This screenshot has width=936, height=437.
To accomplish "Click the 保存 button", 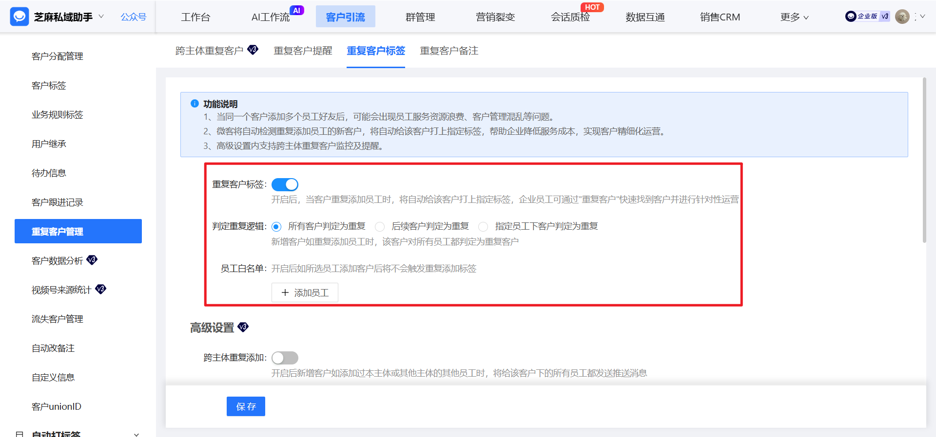I will point(246,406).
